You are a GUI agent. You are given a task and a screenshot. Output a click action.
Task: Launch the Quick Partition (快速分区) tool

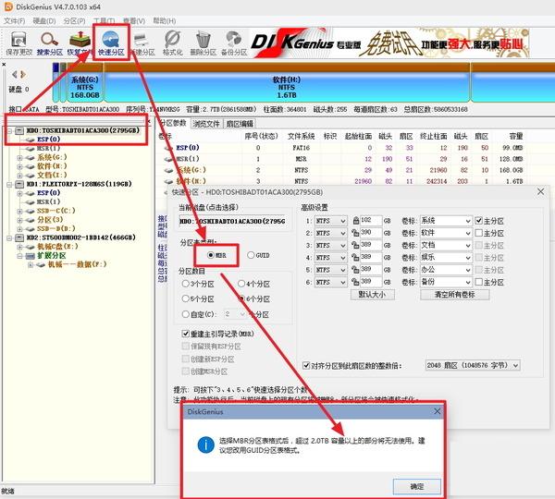pyautogui.click(x=111, y=43)
